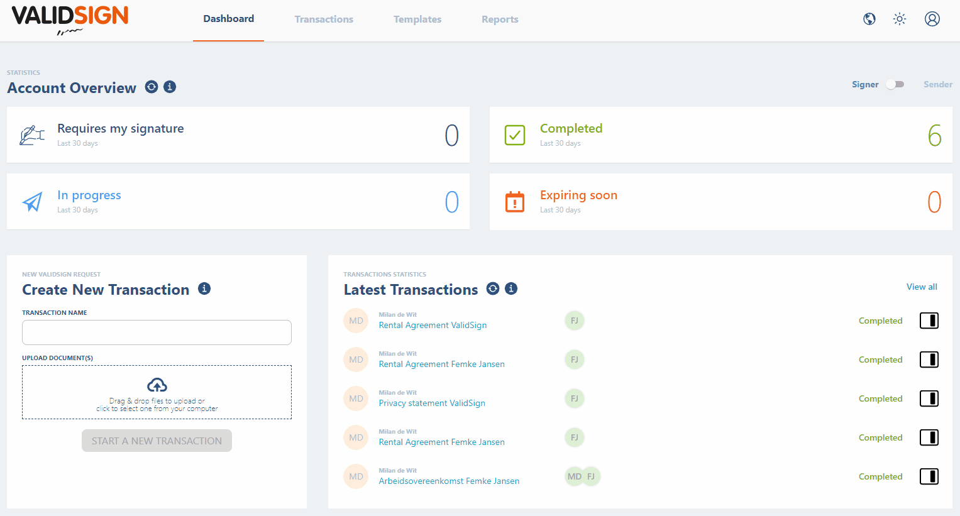
Task: Click the Expiring soon calendar icon
Action: [x=515, y=202]
